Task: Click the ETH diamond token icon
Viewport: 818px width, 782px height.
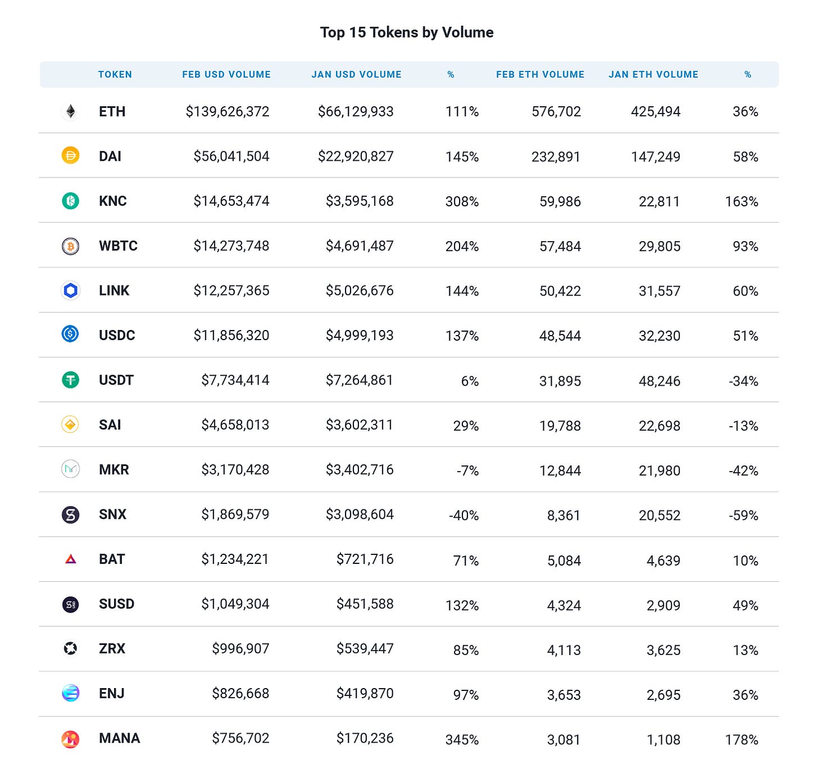Action: coord(70,111)
